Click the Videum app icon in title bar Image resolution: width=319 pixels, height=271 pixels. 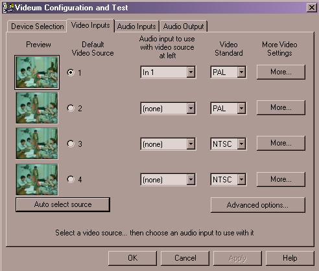[x=8, y=7]
